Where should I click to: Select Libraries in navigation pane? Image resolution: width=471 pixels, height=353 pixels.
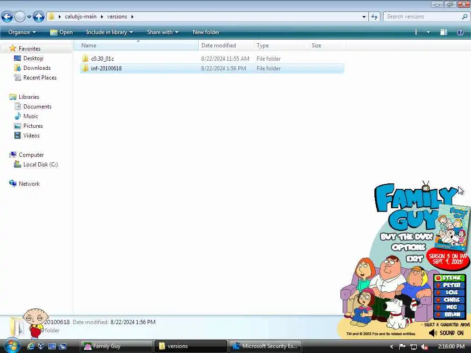click(x=29, y=97)
